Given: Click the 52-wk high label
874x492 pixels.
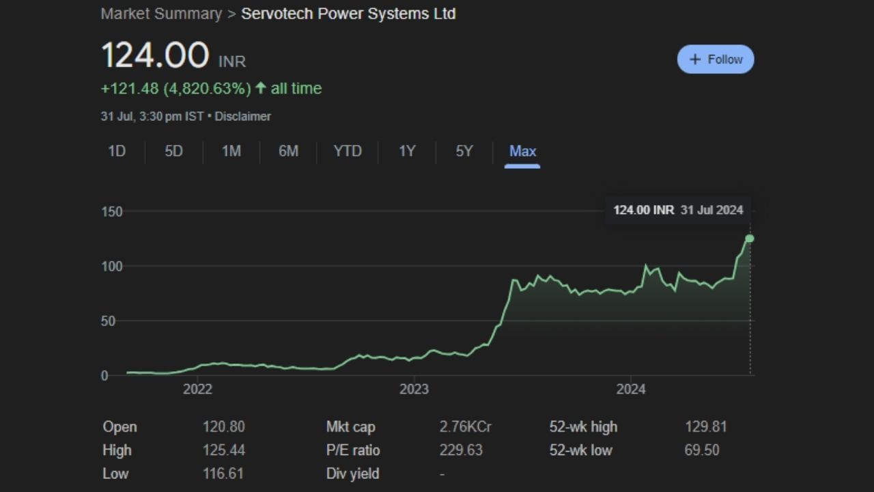Looking at the screenshot, I should coord(583,427).
